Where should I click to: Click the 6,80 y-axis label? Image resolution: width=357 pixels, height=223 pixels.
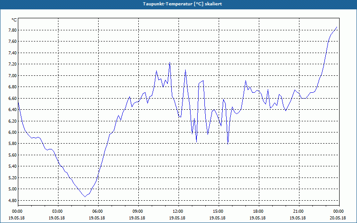point(12,87)
